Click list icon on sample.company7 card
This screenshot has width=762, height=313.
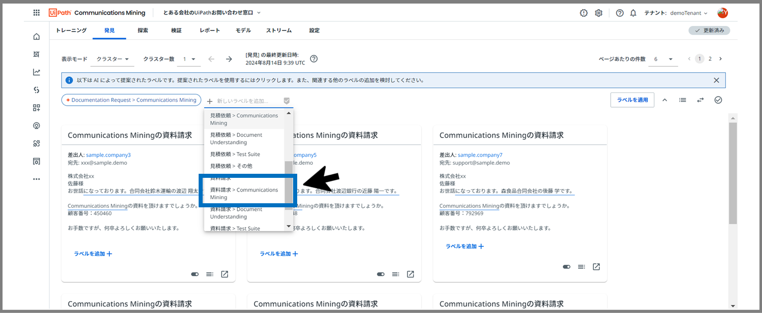[582, 267]
